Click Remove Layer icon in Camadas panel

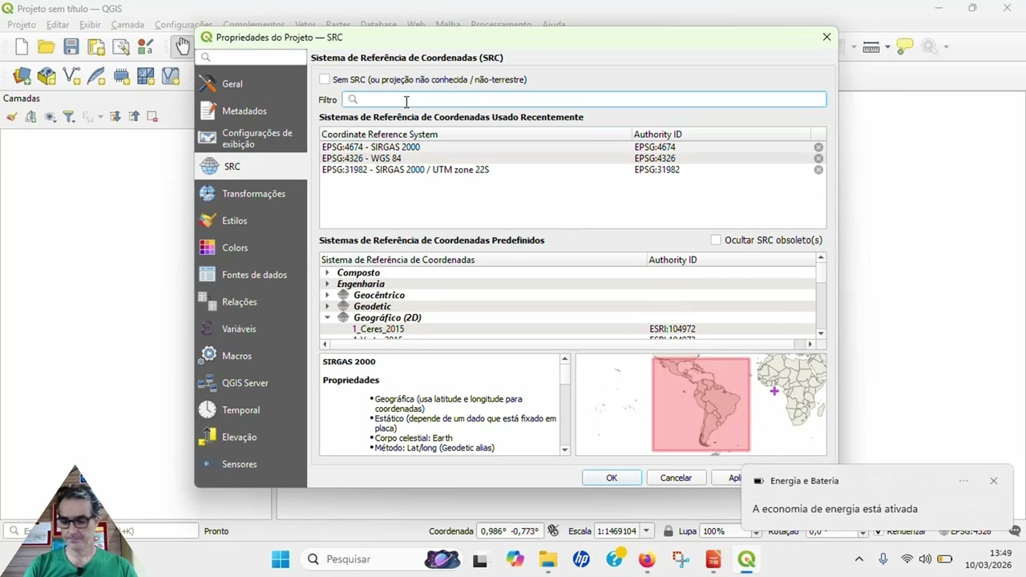[151, 116]
